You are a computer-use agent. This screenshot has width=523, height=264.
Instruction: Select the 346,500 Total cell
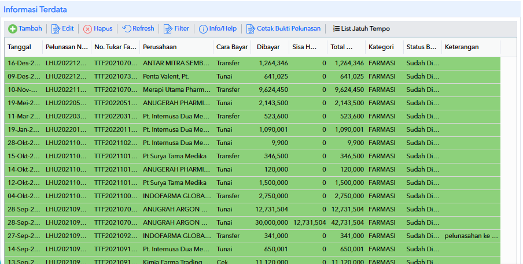point(346,156)
